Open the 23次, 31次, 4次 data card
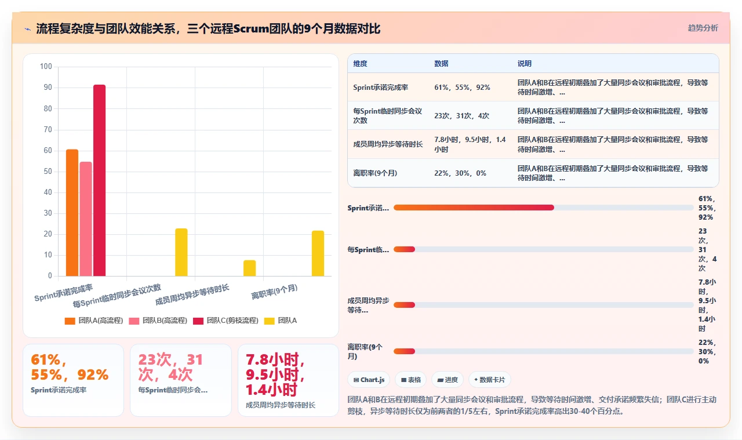This screenshot has width=742, height=440. pyautogui.click(x=181, y=380)
